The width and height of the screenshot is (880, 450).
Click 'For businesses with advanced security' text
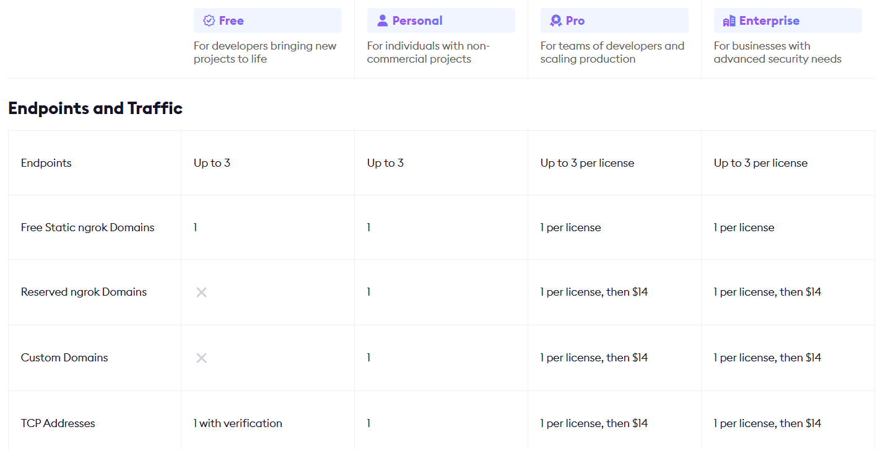(x=778, y=52)
